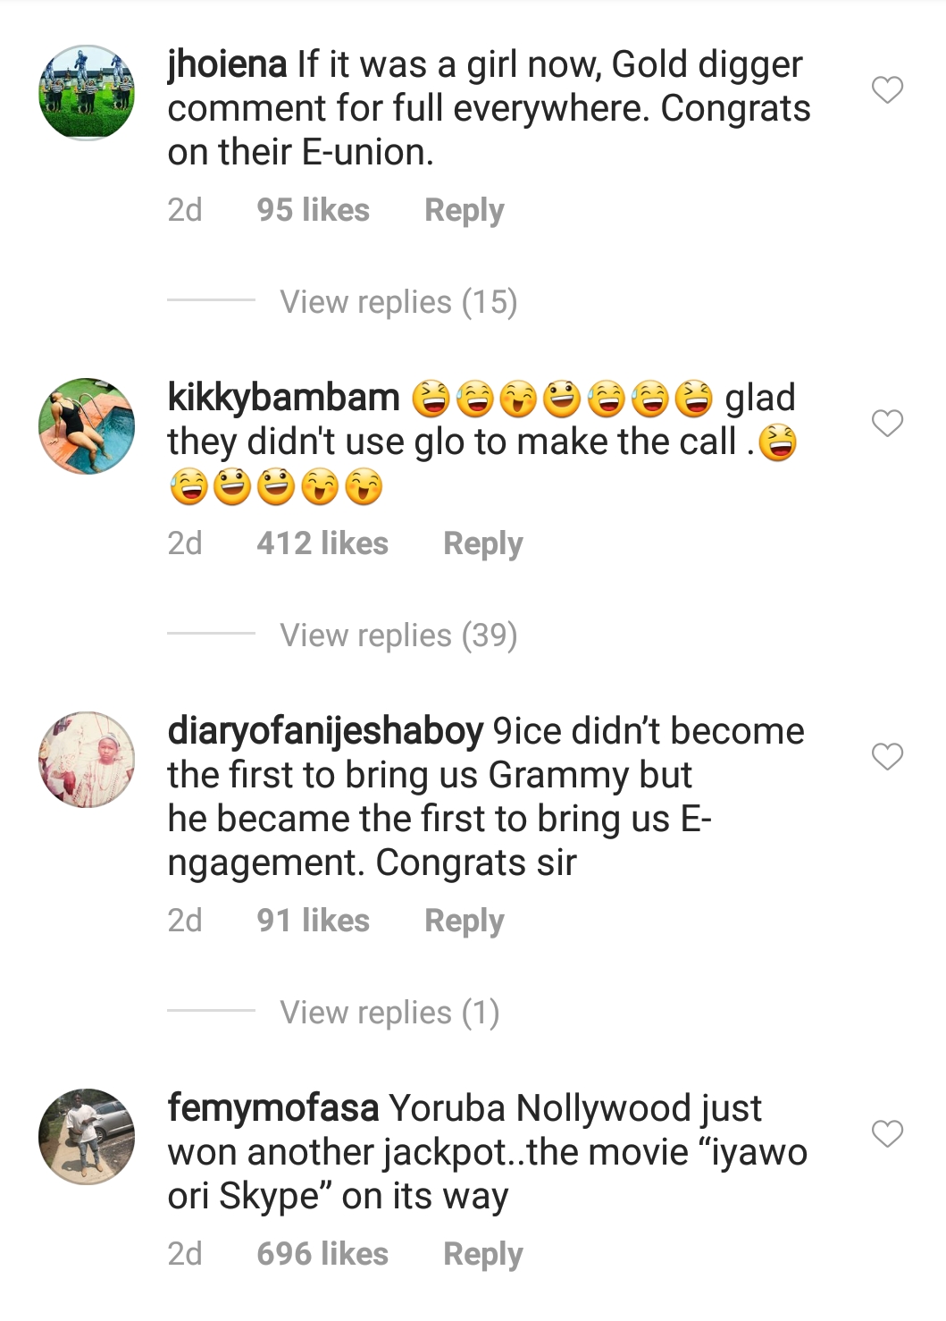Image resolution: width=946 pixels, height=1321 pixels.
Task: Go to femymofasa's username profile
Action: pos(272,1108)
